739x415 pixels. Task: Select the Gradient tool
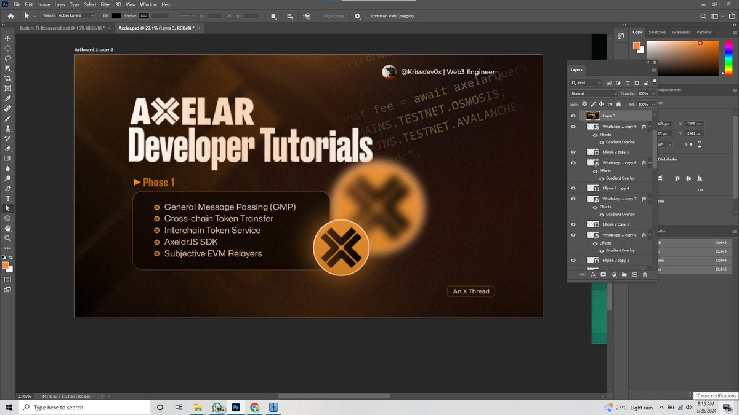(x=8, y=158)
